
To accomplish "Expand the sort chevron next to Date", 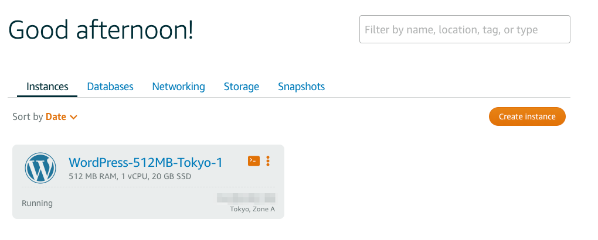I will 73,117.
